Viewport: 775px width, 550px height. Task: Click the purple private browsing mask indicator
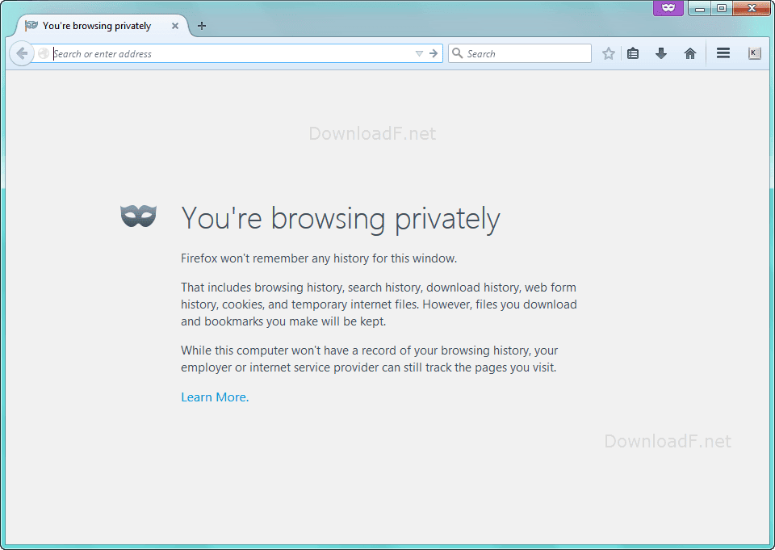(668, 8)
